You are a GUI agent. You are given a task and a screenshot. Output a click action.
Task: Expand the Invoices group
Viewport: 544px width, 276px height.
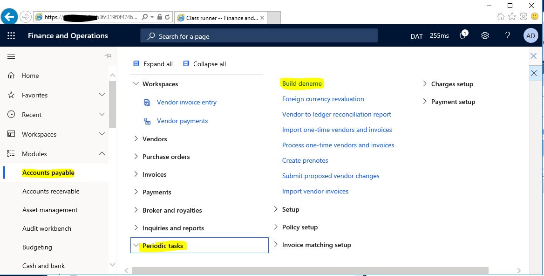coord(136,174)
